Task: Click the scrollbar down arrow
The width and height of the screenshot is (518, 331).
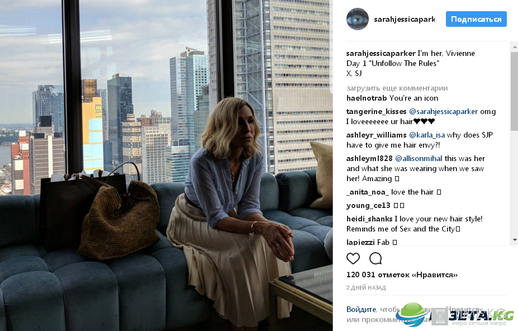Action: (514, 240)
